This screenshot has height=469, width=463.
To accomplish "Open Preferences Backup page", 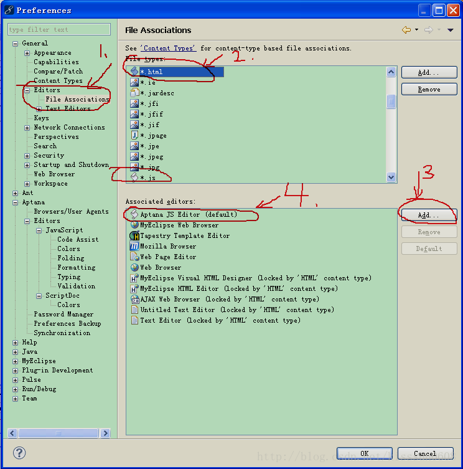I will point(67,324).
